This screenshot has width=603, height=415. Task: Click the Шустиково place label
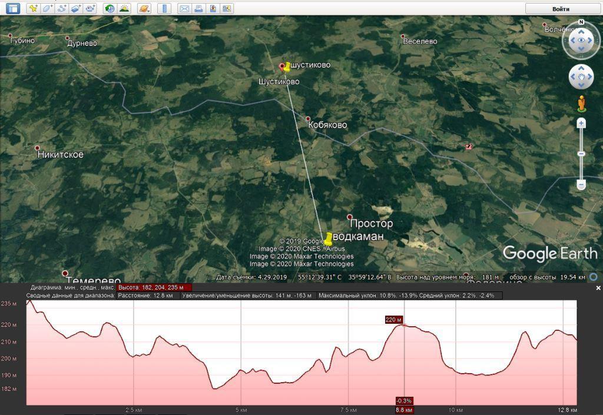pyautogui.click(x=279, y=81)
